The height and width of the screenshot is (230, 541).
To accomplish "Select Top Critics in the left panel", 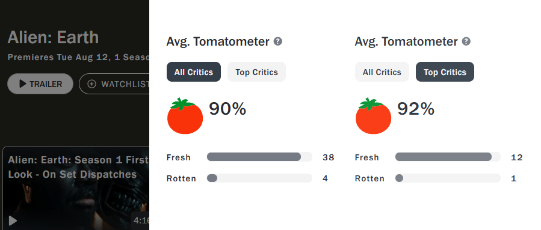I will [x=257, y=72].
